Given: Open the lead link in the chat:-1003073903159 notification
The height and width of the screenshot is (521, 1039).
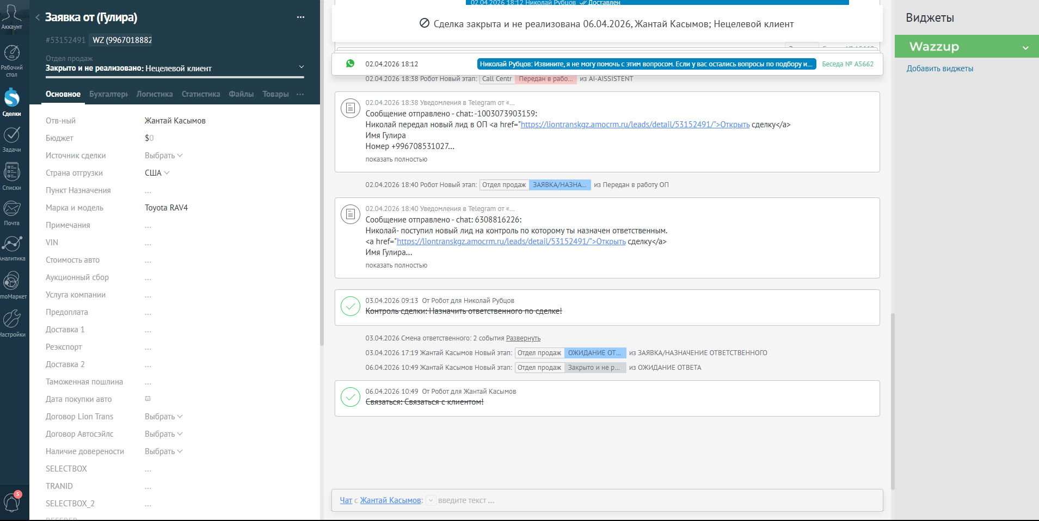Looking at the screenshot, I should pos(635,125).
